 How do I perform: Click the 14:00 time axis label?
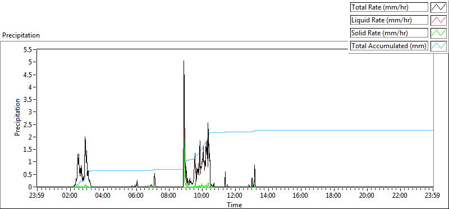point(268,196)
